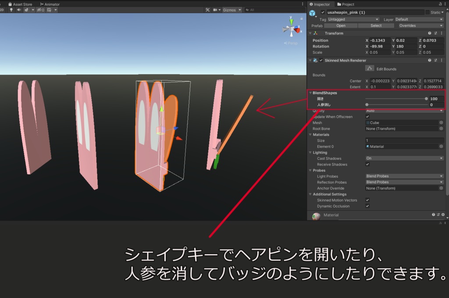449x298 pixels.
Task: Click the scene camera settings icon
Action: tap(215, 10)
